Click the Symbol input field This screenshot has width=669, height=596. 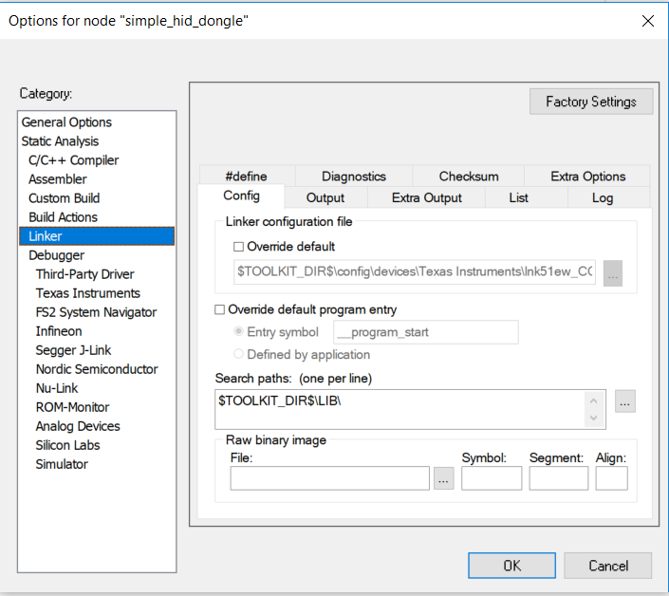(x=492, y=478)
